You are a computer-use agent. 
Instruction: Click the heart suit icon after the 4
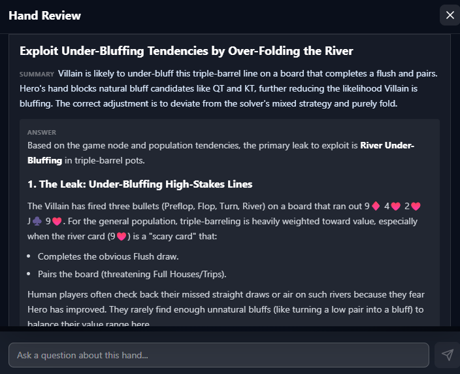click(x=395, y=207)
